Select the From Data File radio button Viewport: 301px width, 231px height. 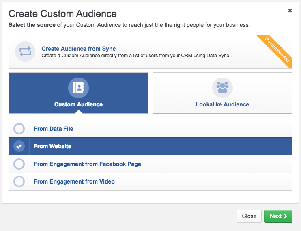[x=19, y=129]
